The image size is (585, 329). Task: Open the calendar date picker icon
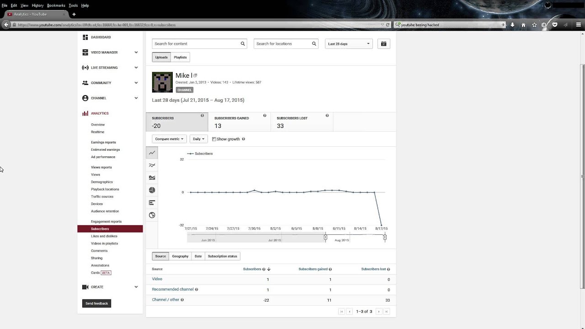click(x=384, y=44)
